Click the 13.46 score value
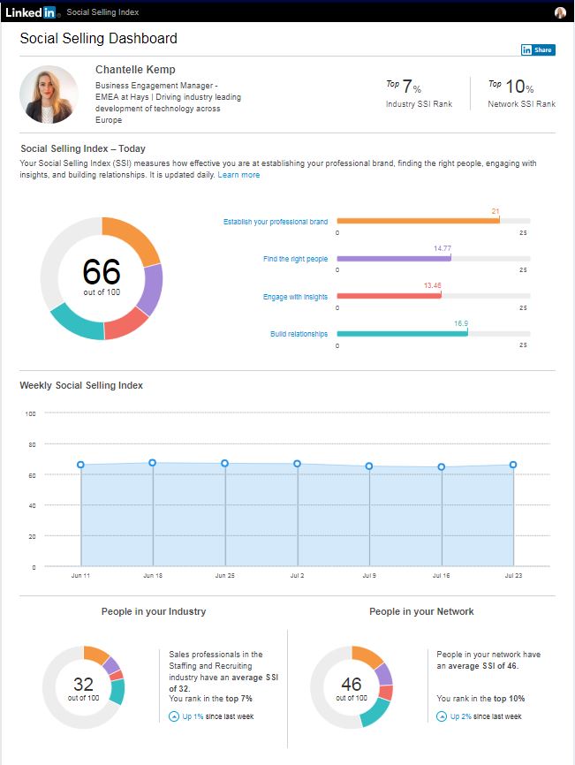Screen dimensions: 575x765 [432, 285]
